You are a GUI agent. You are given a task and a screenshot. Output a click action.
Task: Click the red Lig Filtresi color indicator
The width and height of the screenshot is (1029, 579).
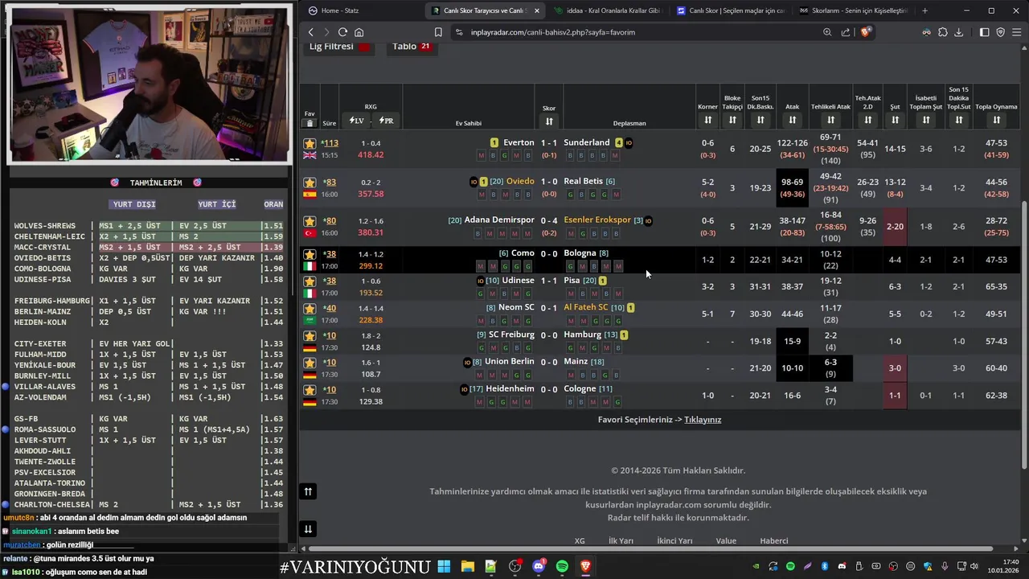[364, 47]
